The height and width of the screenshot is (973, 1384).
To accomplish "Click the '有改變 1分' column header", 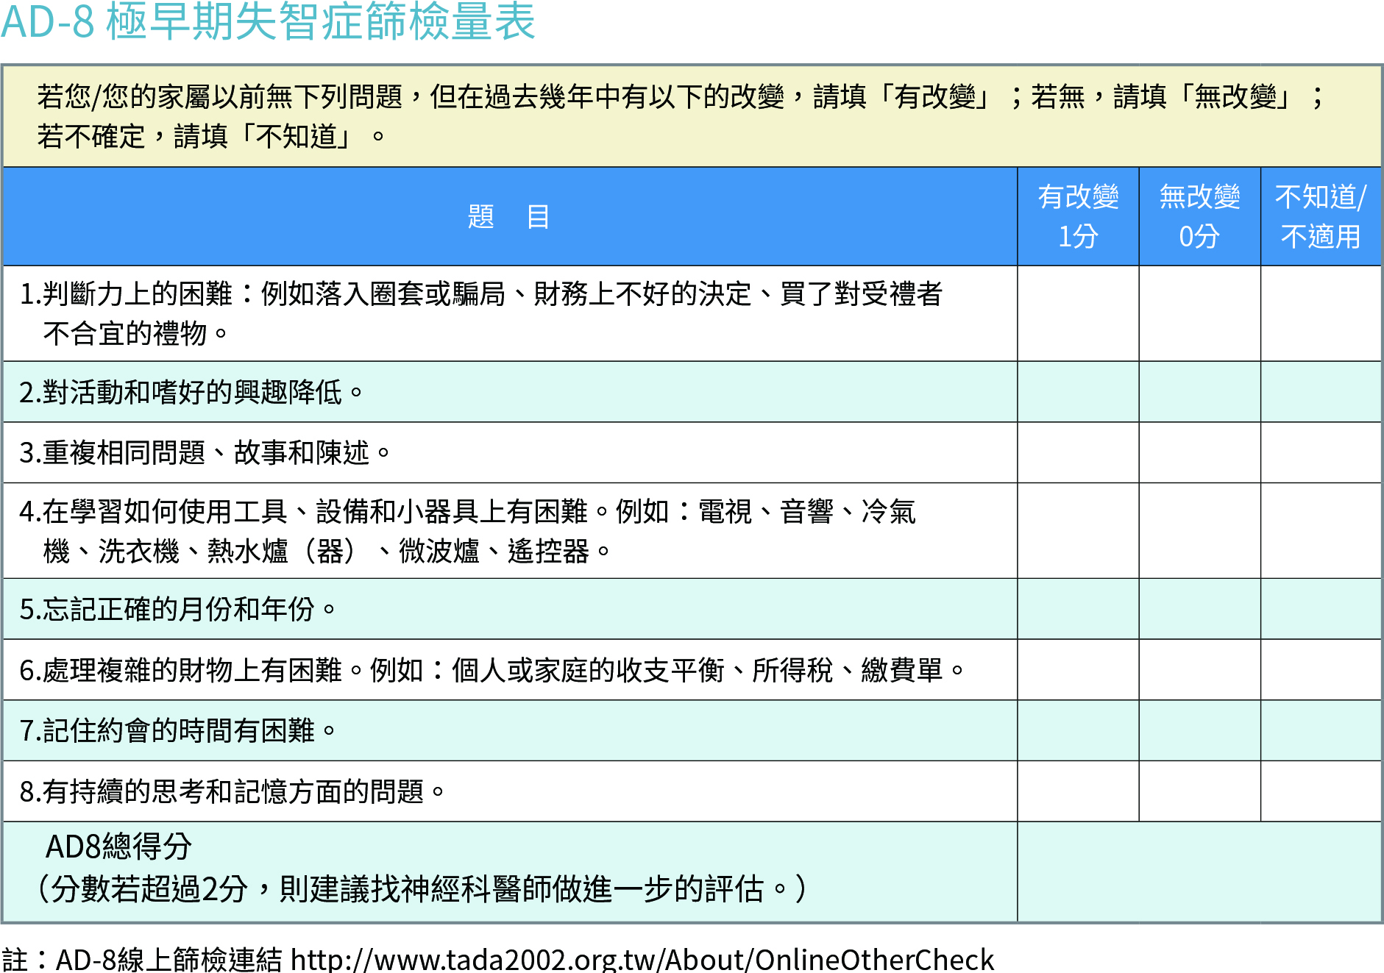I will tap(1078, 217).
